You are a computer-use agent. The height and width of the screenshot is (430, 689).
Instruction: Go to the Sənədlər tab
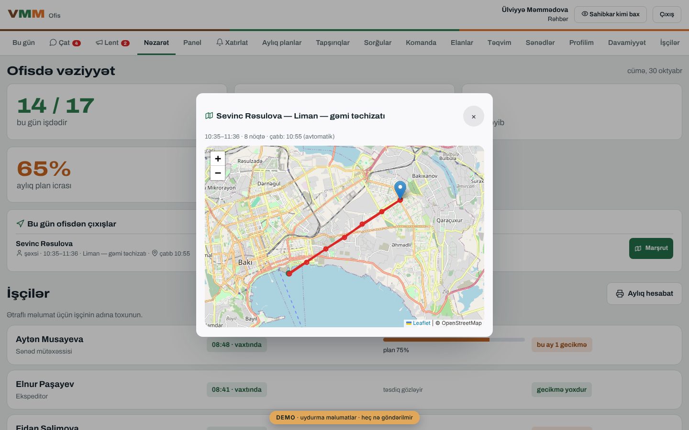pyautogui.click(x=540, y=43)
